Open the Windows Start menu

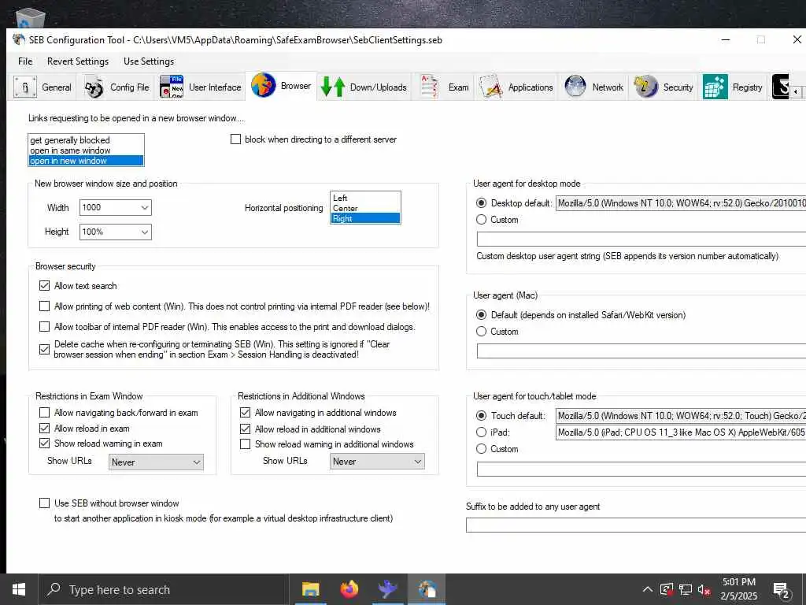tap(19, 589)
